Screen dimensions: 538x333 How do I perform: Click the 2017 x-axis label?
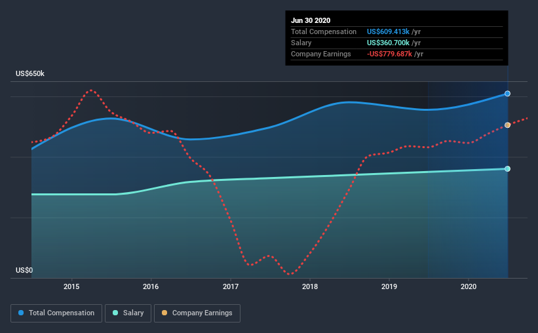coord(231,286)
